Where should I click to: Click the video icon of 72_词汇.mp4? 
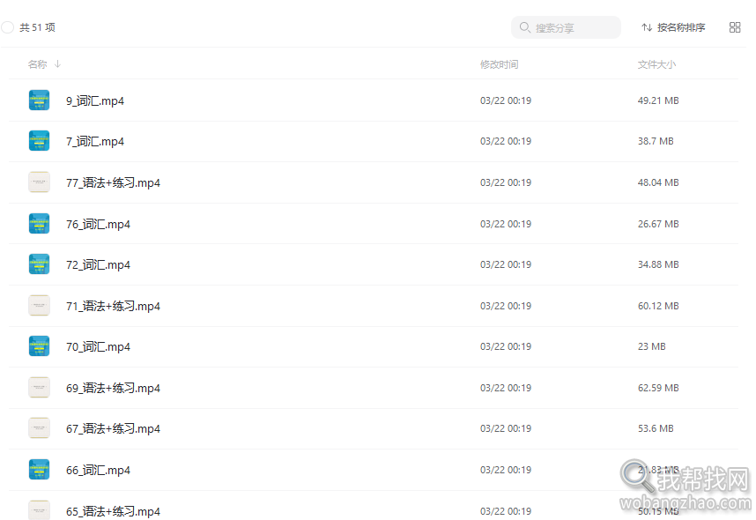tap(39, 264)
